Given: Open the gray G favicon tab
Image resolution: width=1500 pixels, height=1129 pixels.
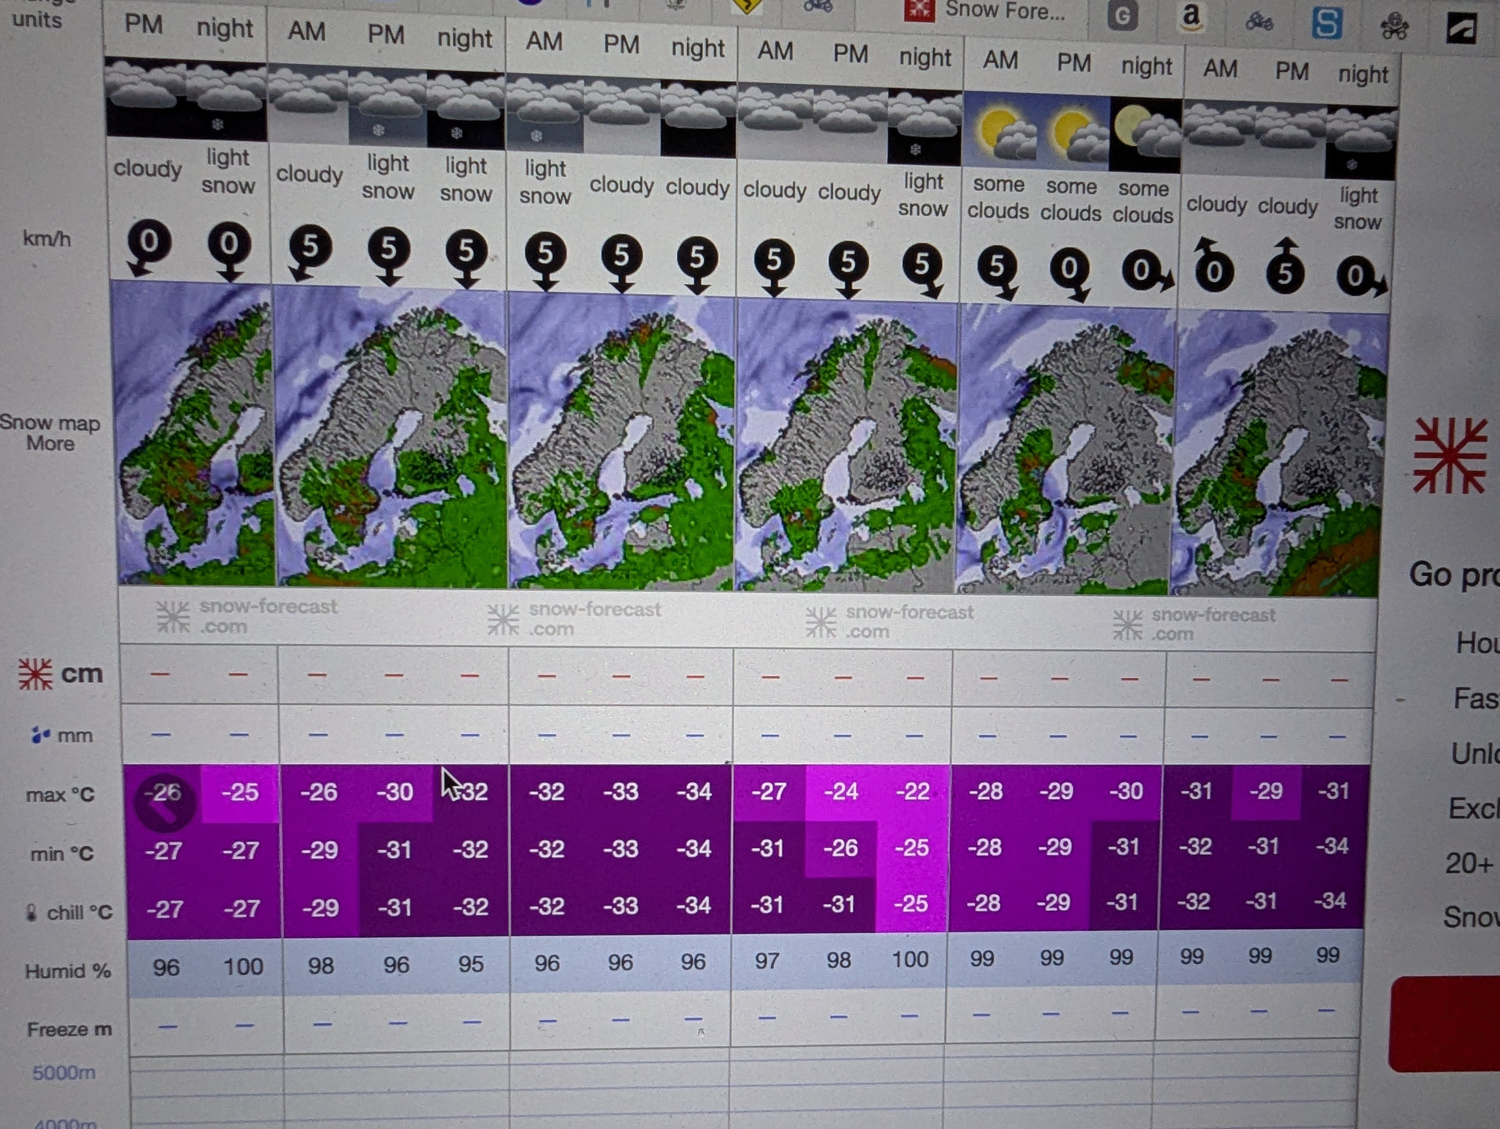Looking at the screenshot, I should coord(1122,15).
